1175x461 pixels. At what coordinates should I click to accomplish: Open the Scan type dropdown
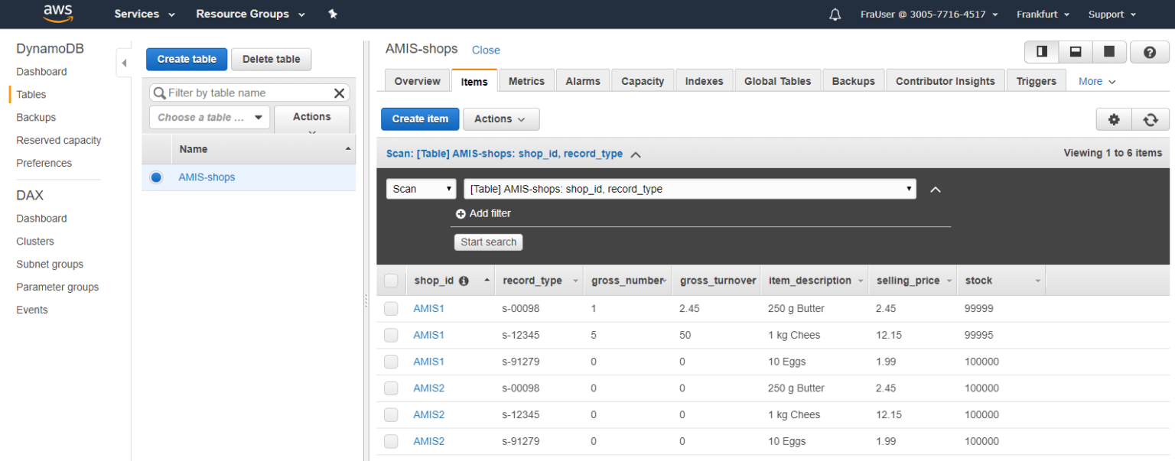[421, 189]
